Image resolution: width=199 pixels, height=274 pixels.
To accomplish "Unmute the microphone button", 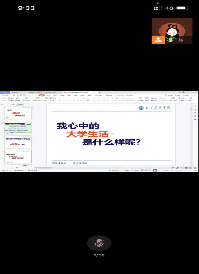I will [99, 243].
